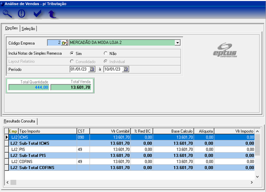Expand the MERCADÃO DA MODA LOJA 2 dropdown
Viewport: 266px width, 192px height.
(177, 43)
